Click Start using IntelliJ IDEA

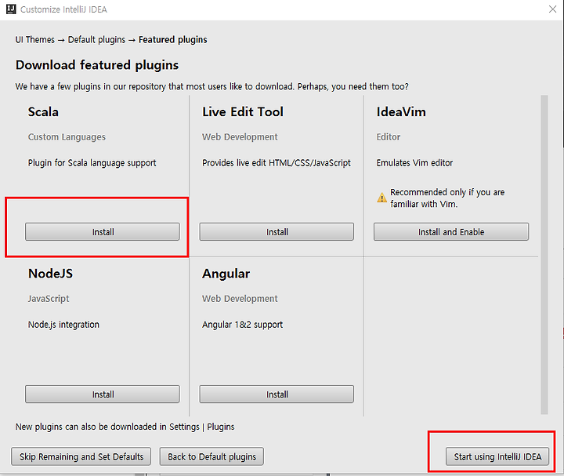(x=497, y=456)
